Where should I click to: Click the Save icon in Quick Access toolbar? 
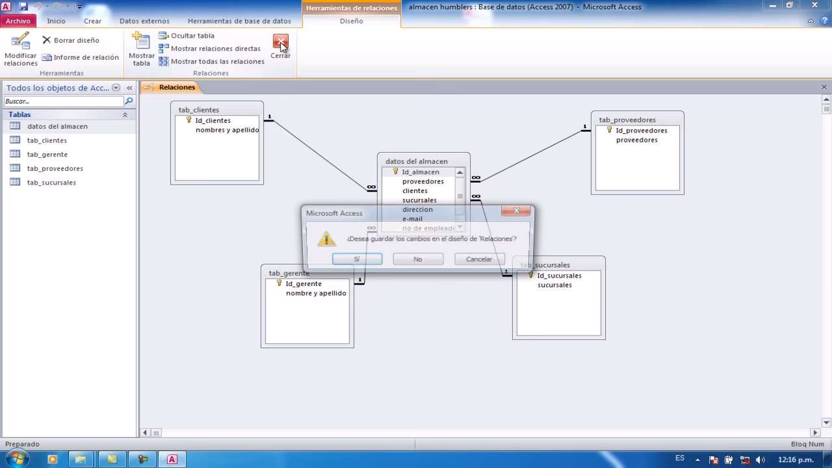(23, 6)
